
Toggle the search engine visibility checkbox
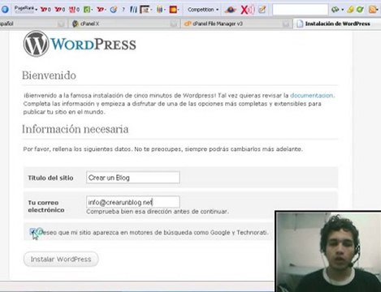tap(33, 232)
